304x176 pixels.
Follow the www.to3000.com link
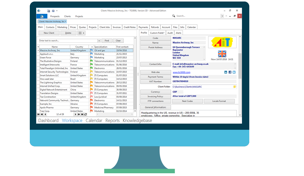[x=181, y=72]
